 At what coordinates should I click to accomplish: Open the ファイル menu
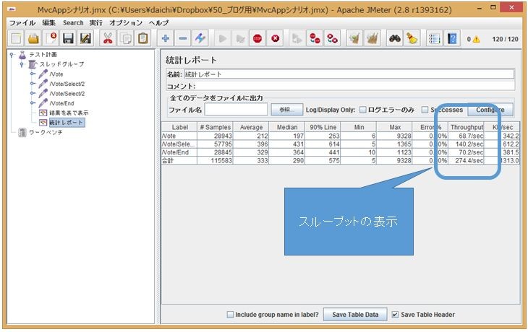(x=22, y=23)
